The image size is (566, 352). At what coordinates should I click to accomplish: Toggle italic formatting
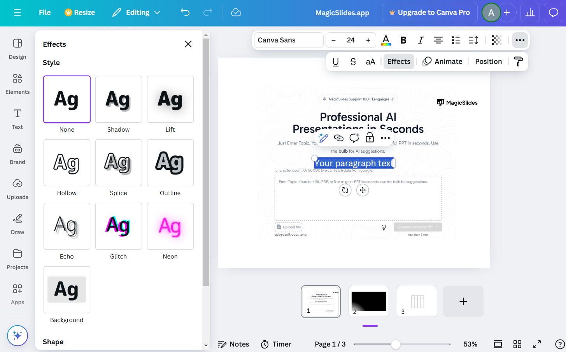tap(421, 40)
